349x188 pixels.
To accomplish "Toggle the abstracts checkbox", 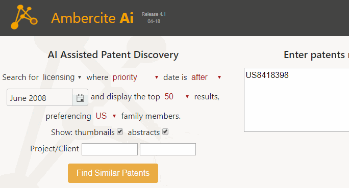I will pos(165,132).
